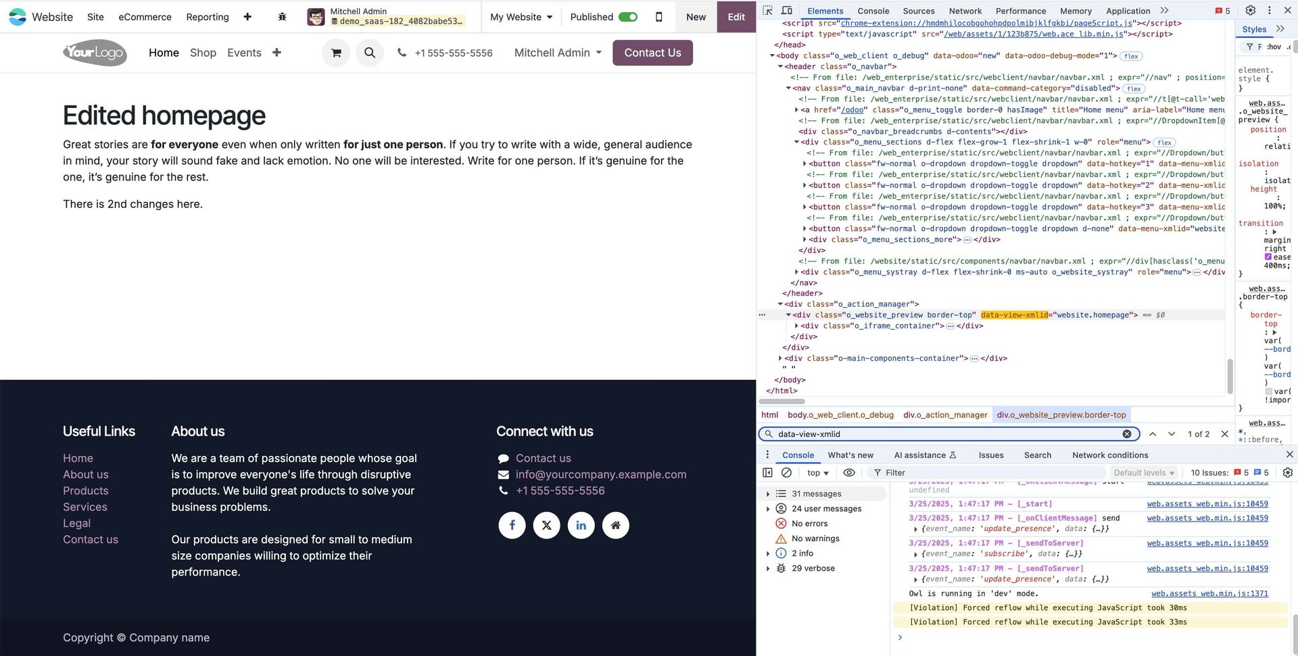Click the inspect element picker icon
1298x656 pixels.
767,11
